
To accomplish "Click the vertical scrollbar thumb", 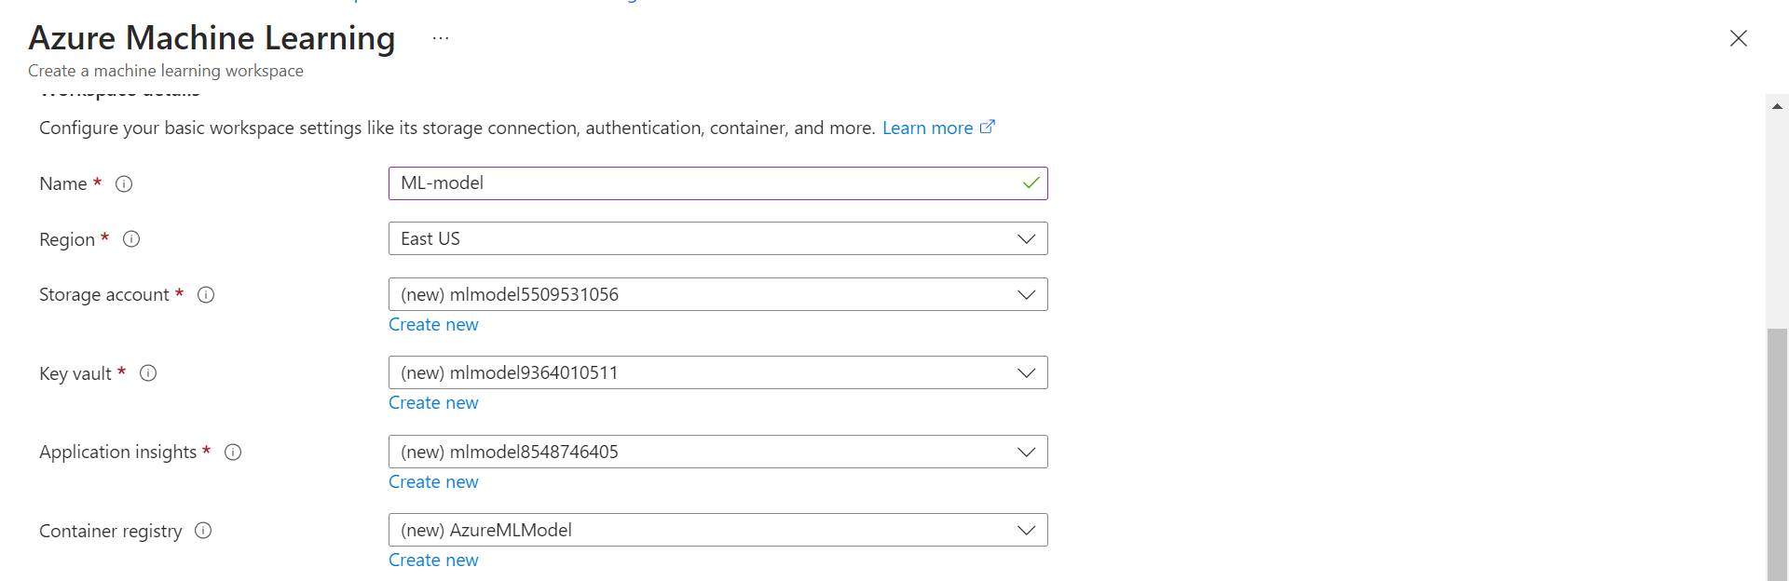I will 1777,454.
